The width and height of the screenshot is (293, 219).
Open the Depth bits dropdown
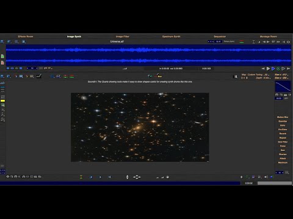tap(264, 78)
